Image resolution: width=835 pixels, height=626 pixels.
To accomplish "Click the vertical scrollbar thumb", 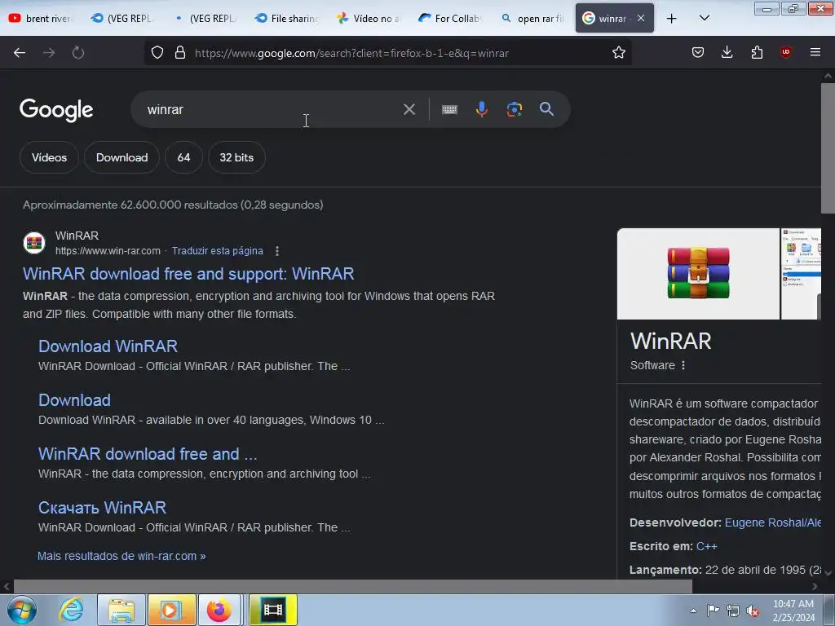I will coord(828,148).
